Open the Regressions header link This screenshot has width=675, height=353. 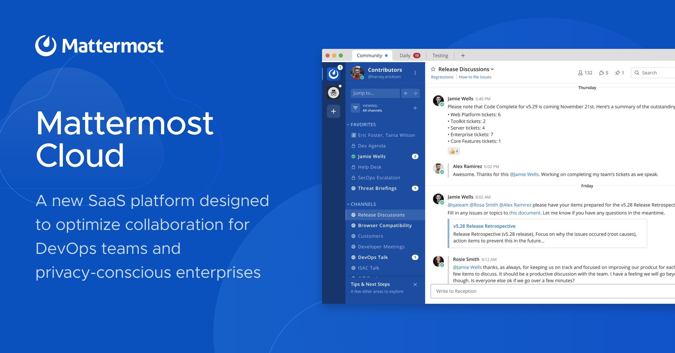(x=442, y=77)
